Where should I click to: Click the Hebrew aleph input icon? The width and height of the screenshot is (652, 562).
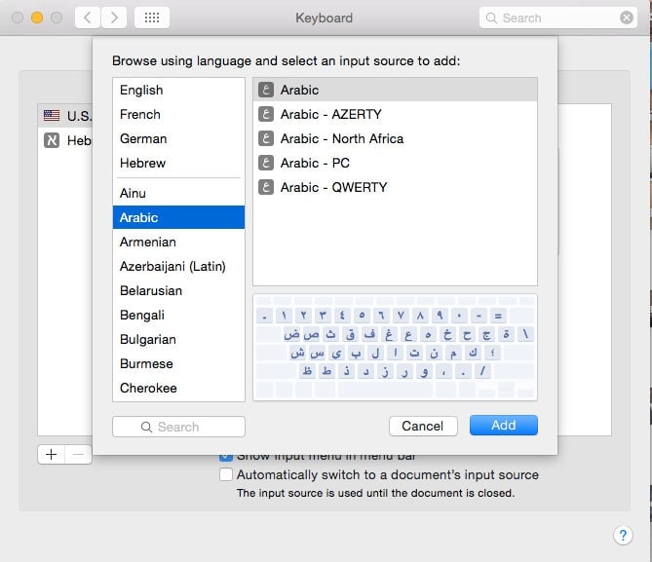[x=52, y=140]
